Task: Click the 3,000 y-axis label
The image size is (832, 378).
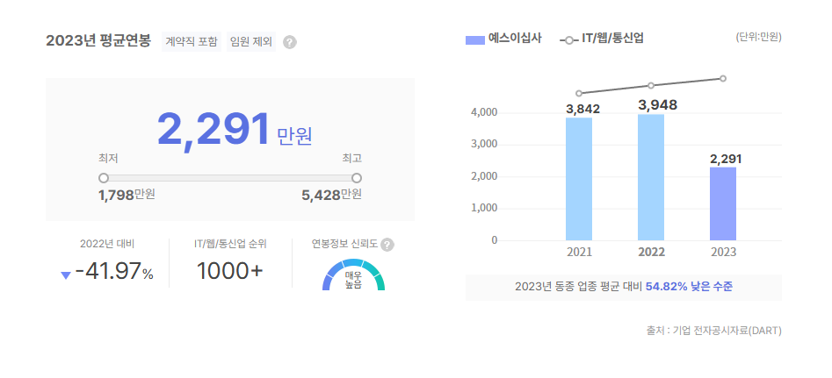Action: click(484, 144)
